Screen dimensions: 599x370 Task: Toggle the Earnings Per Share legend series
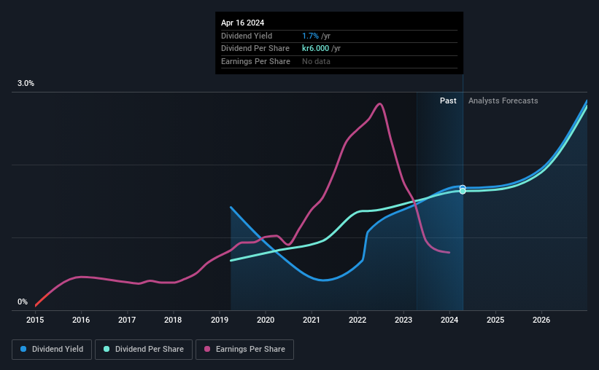[x=244, y=350]
